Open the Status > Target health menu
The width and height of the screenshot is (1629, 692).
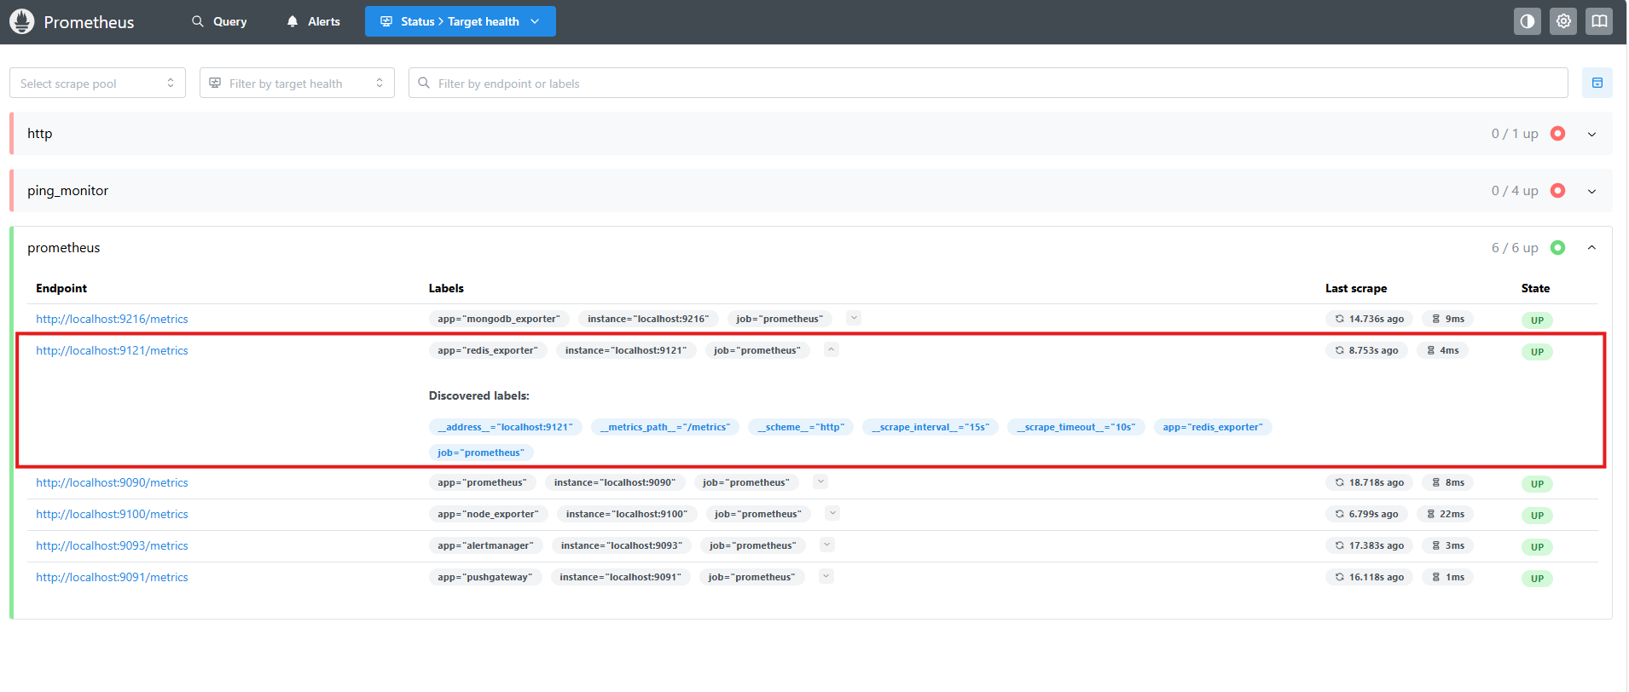(x=461, y=21)
